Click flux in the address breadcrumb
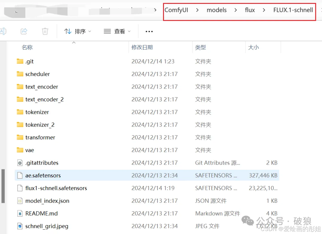The width and height of the screenshot is (322, 234). tap(250, 10)
